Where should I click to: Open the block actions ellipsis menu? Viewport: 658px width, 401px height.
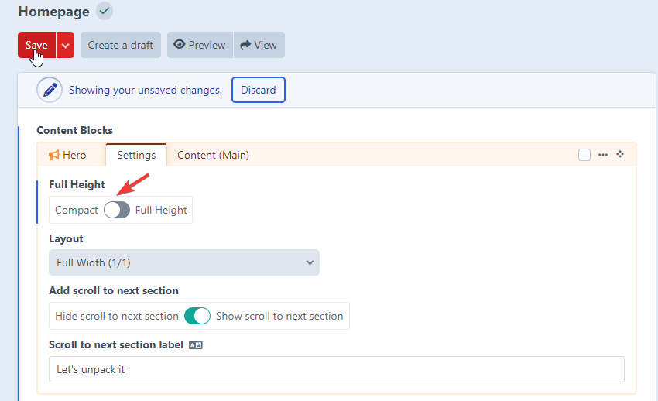point(604,155)
